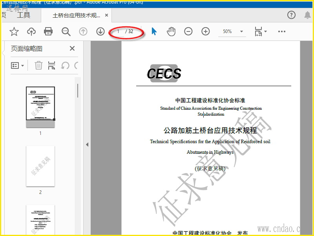Delete the selected page with the trash icon
The height and width of the screenshot is (236, 314).
tap(38, 65)
